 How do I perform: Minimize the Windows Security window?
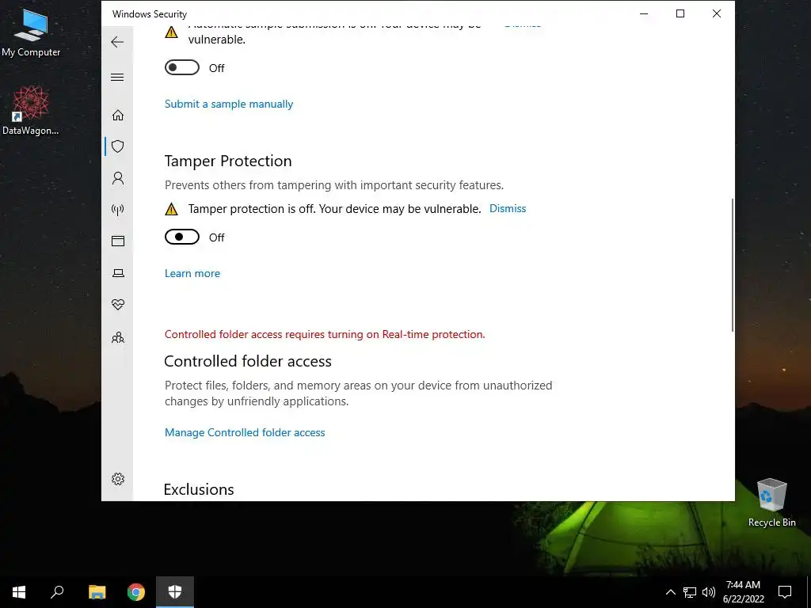click(x=644, y=14)
